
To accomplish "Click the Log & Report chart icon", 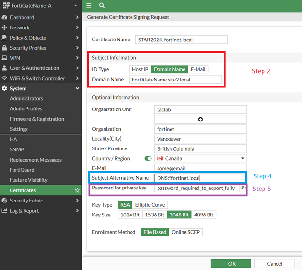I will 4,210.
